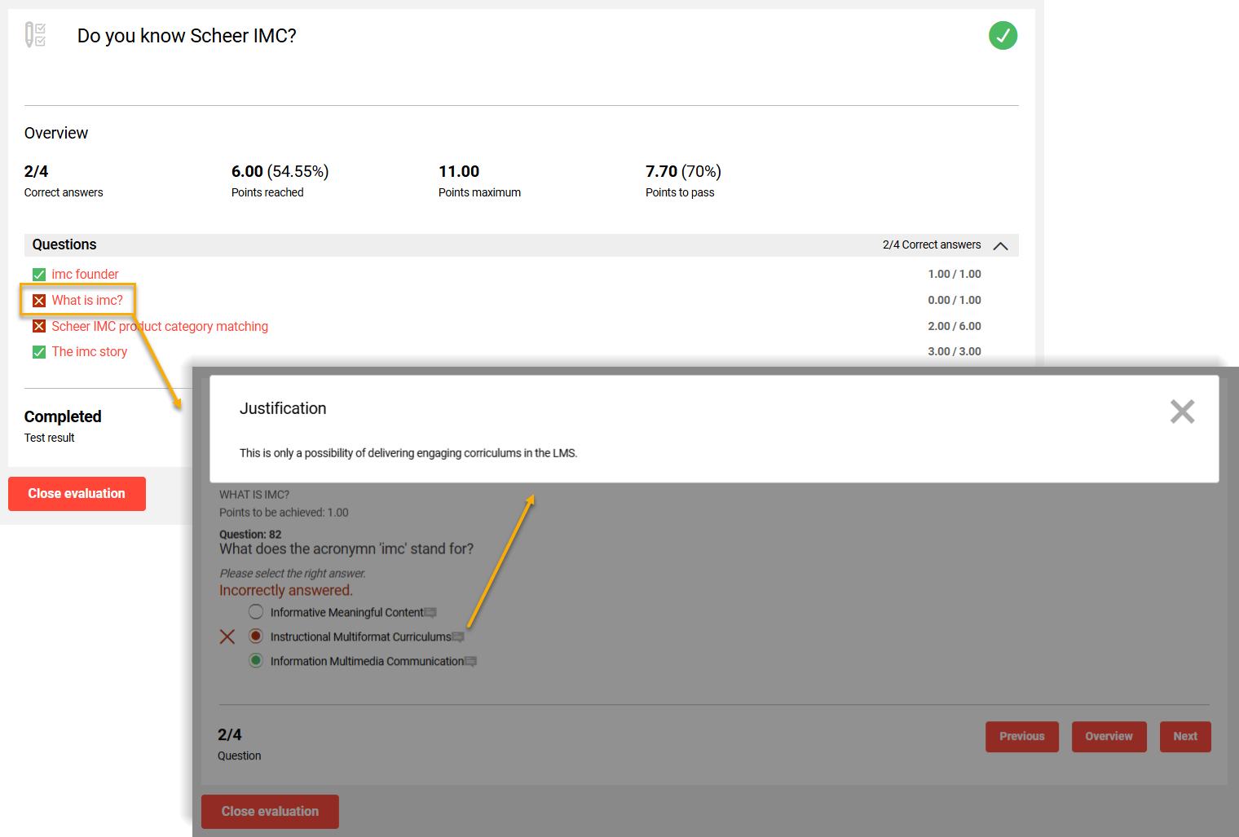The image size is (1239, 837).
Task: Click the Justification heading
Action: click(283, 409)
